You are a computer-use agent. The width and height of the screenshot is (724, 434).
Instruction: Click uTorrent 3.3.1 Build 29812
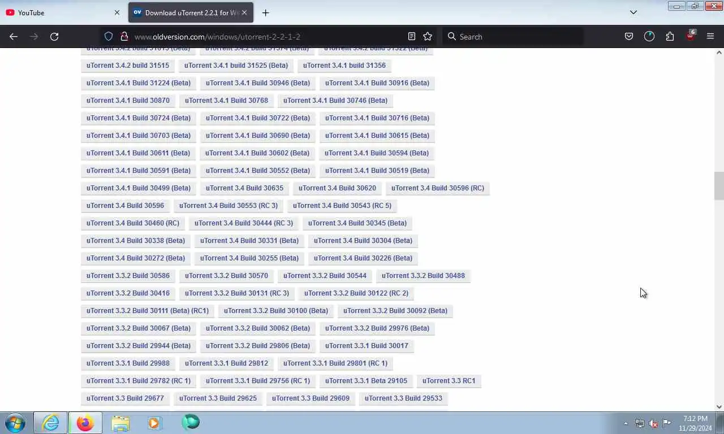[x=226, y=363]
